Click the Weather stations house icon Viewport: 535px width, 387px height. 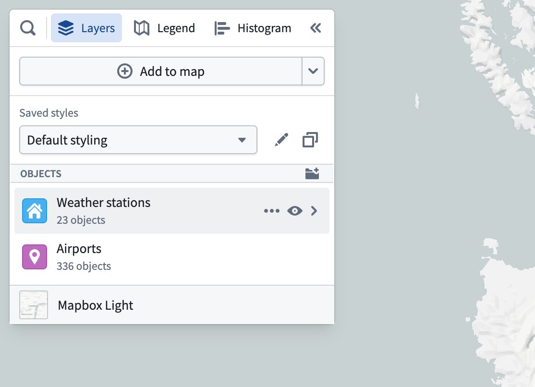click(x=35, y=211)
